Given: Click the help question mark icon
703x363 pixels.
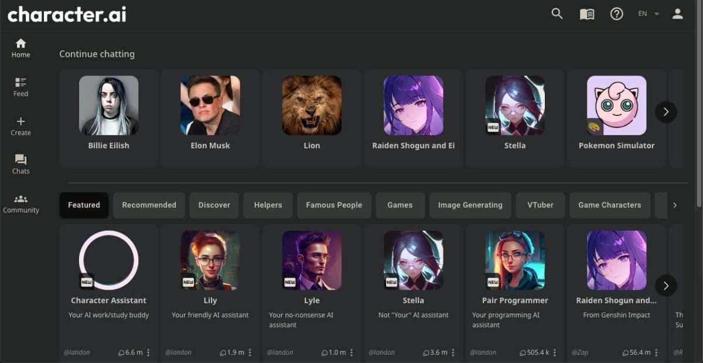Looking at the screenshot, I should (617, 14).
